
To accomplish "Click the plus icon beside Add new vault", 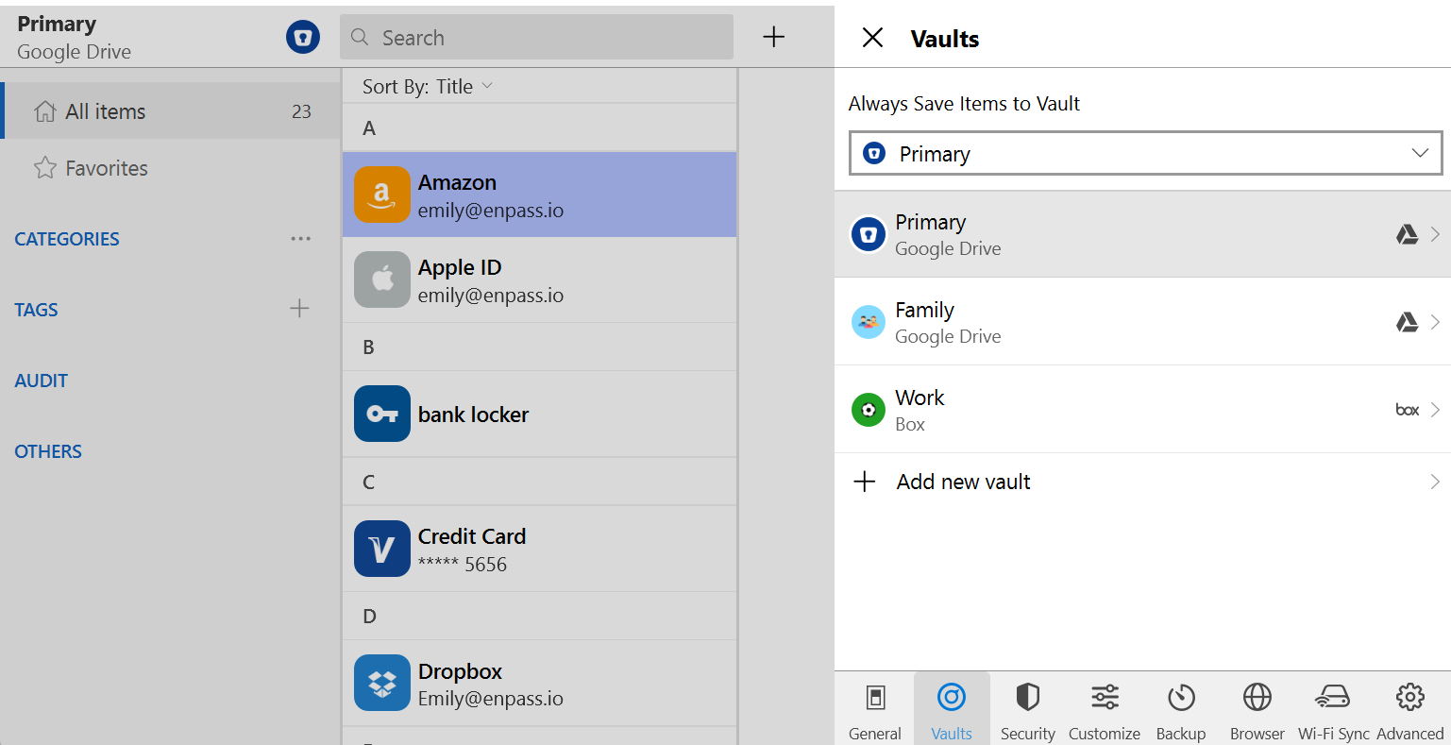I will tap(865, 482).
